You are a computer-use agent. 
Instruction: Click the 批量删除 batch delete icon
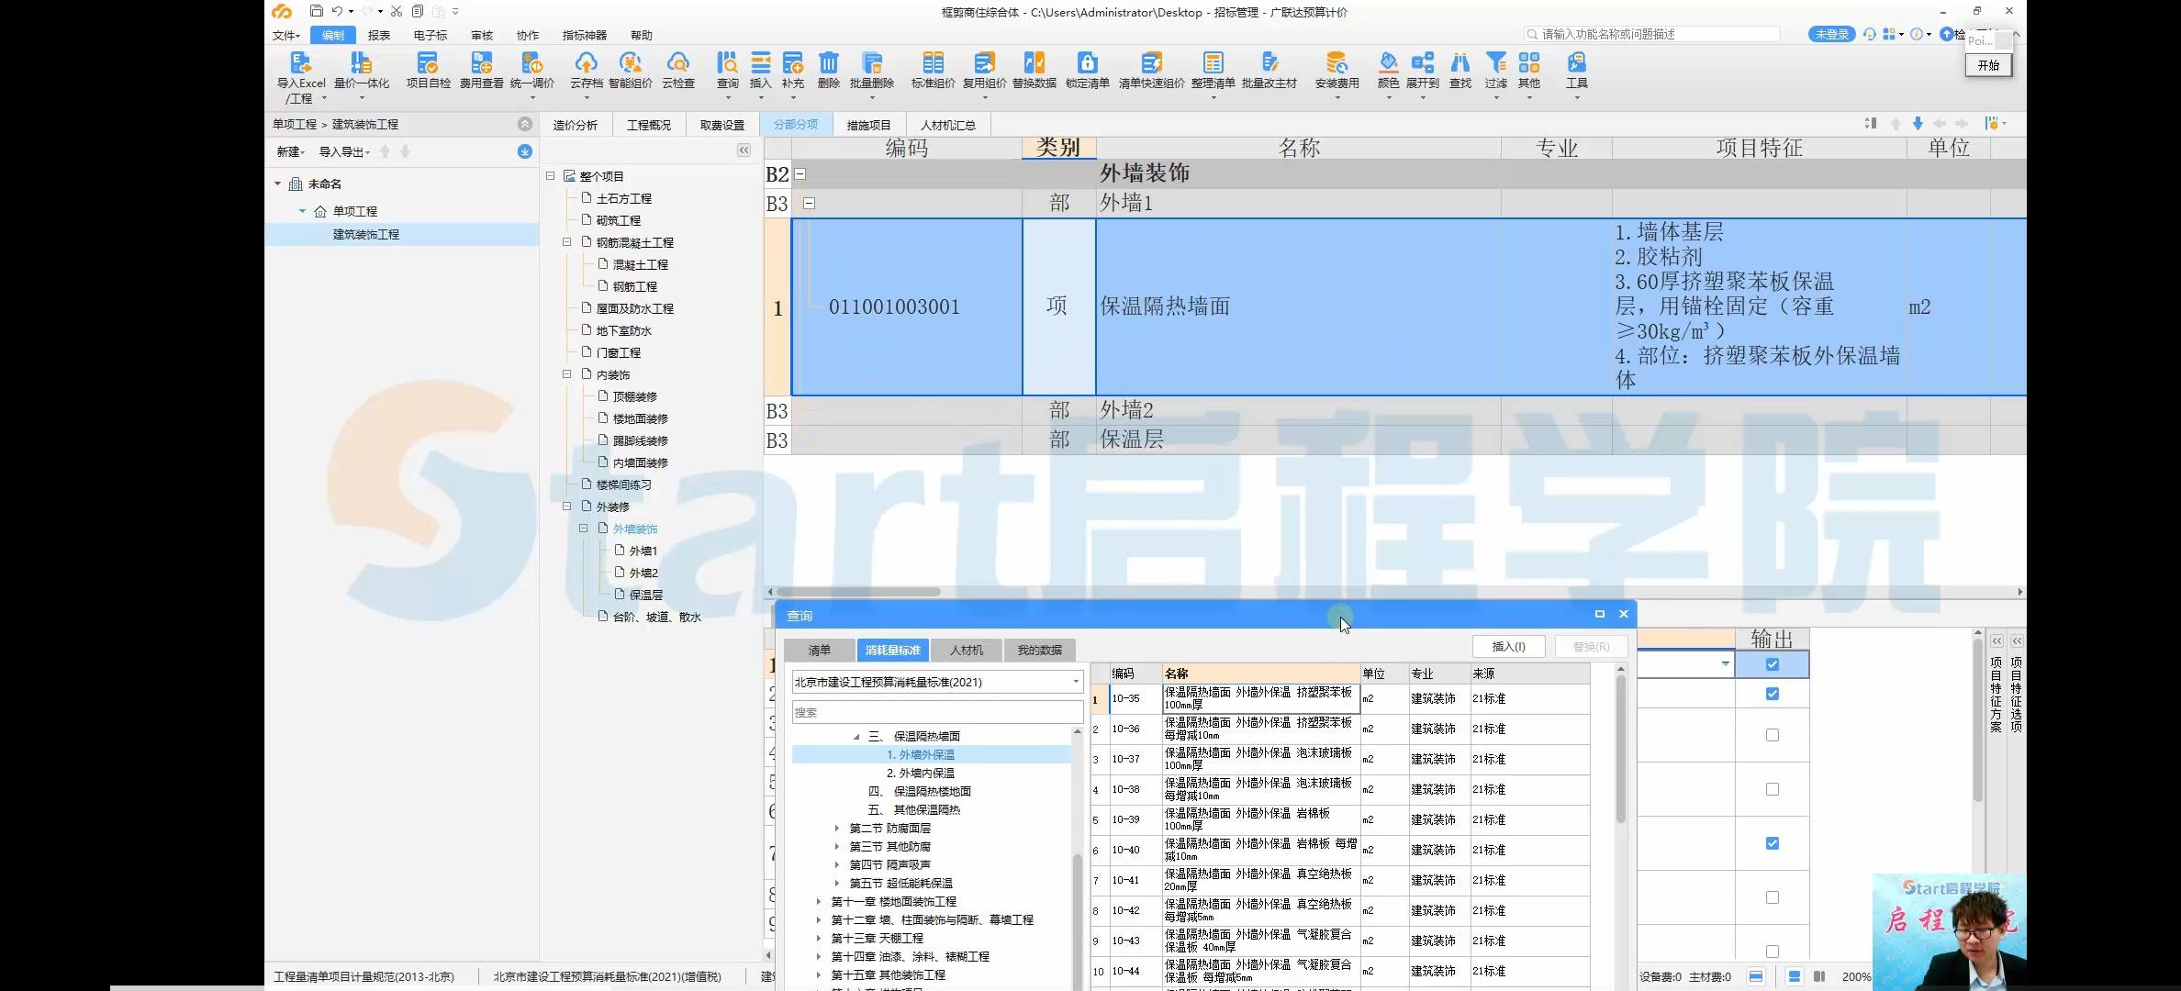[x=871, y=71]
